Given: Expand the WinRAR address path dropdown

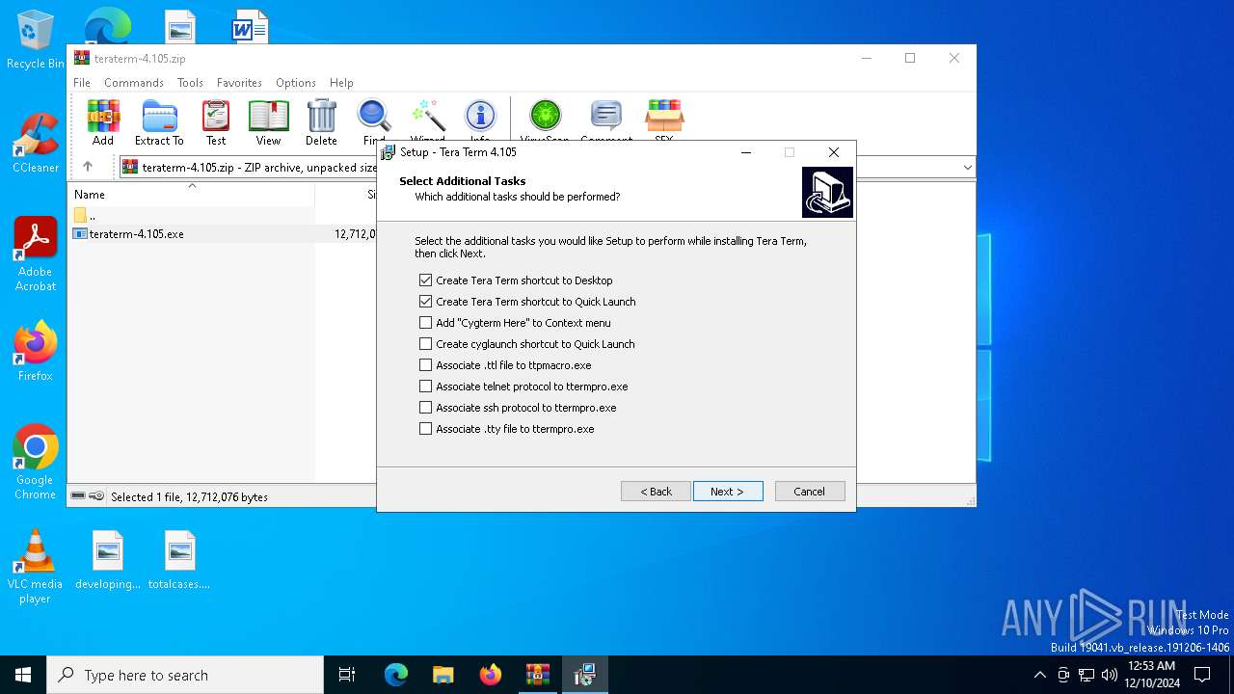Looking at the screenshot, I should tap(967, 168).
